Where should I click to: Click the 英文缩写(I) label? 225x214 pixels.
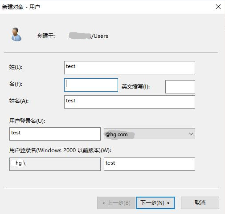pos(135,87)
